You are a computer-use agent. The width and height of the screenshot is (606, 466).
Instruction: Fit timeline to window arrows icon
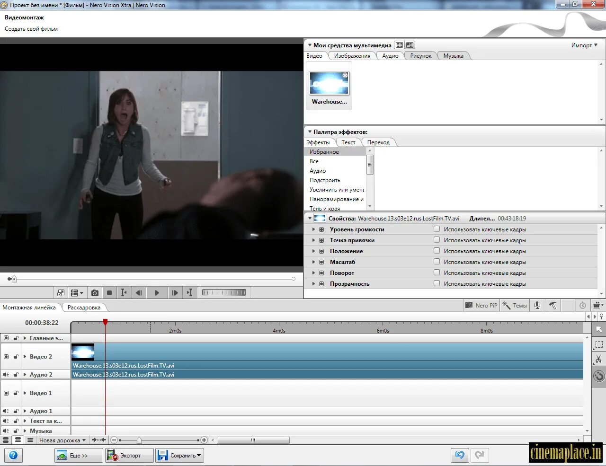tap(99, 440)
